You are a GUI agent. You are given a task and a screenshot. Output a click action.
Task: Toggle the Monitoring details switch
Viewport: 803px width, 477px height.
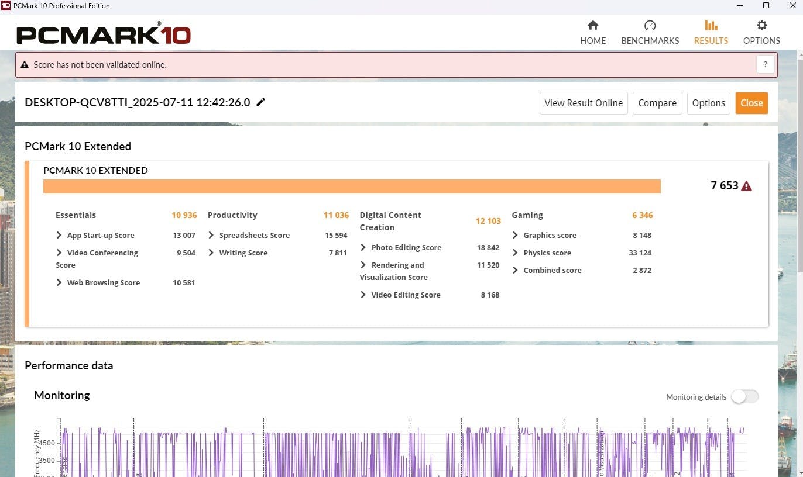coord(744,397)
